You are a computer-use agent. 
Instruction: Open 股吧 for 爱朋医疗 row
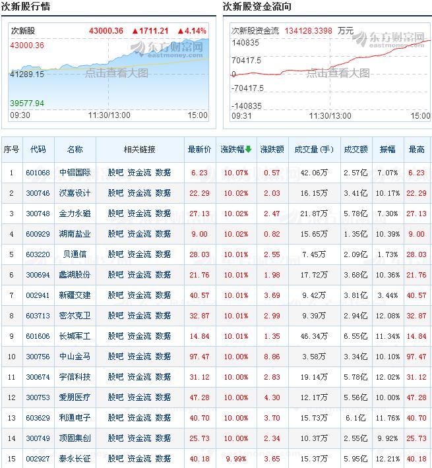tap(115, 397)
